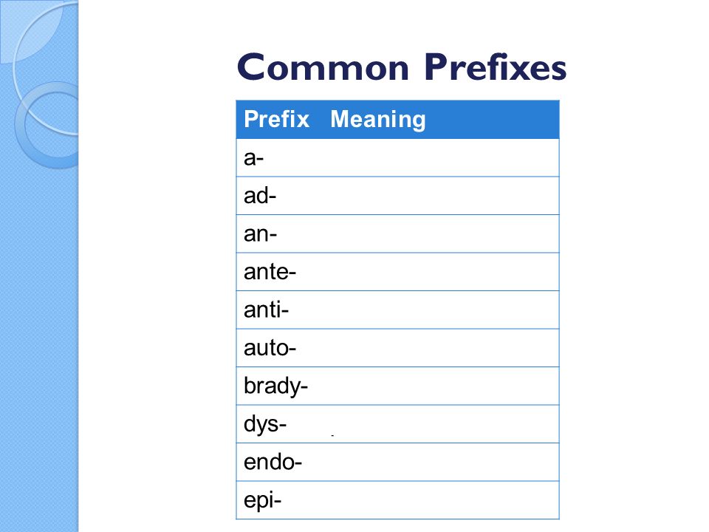Choose the auto- prefix row
709x532 pixels.
tap(397, 348)
